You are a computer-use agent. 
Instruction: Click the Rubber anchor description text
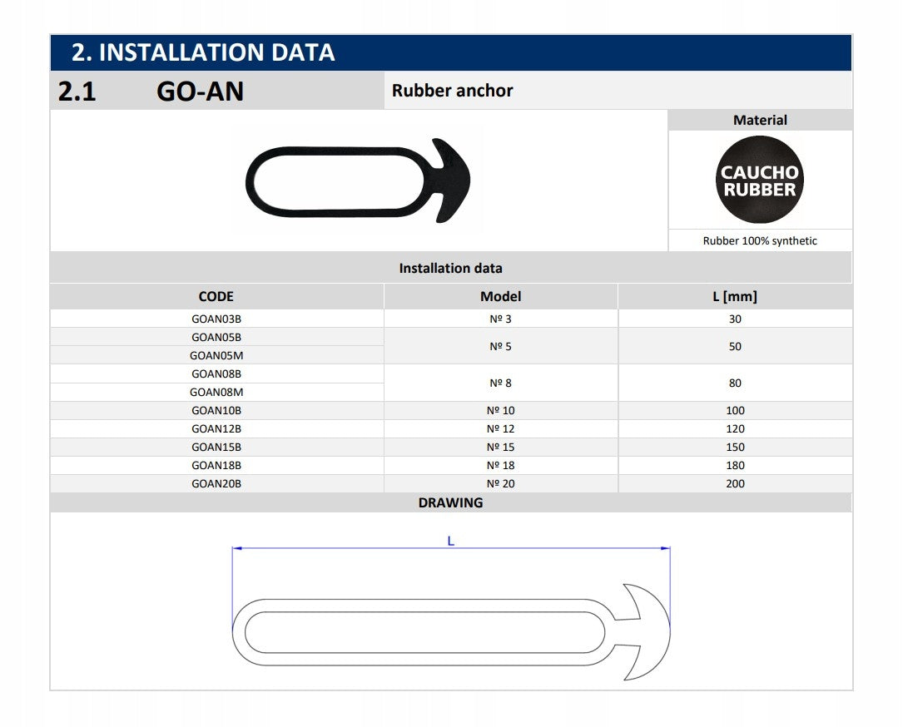pos(453,91)
